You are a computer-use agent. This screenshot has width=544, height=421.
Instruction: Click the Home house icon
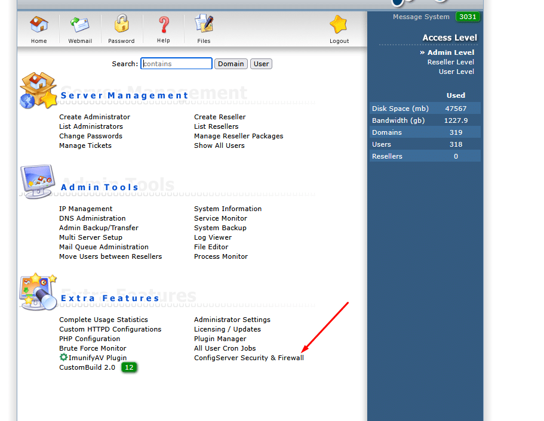click(39, 24)
